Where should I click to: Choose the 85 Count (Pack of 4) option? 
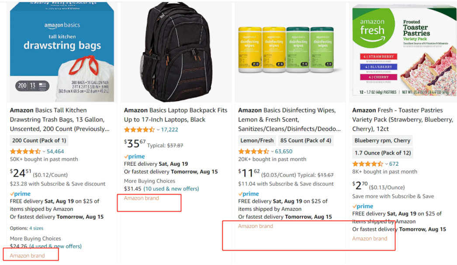[305, 141]
